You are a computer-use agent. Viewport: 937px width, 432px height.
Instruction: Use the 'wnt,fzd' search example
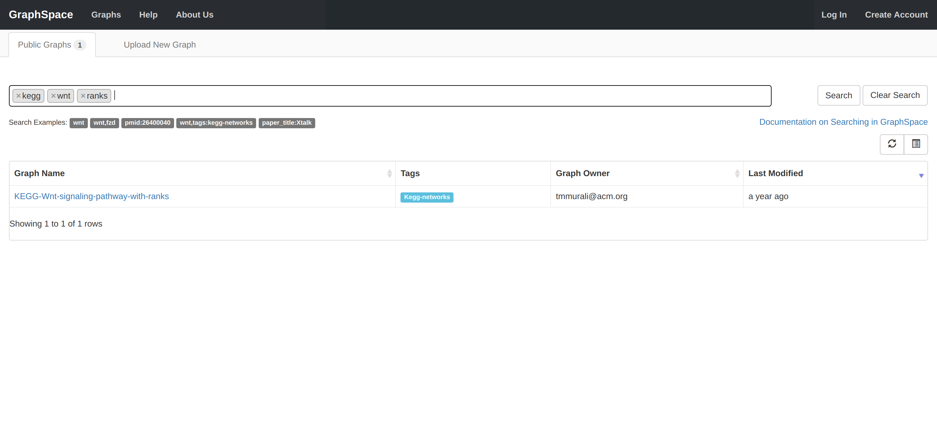[x=104, y=123]
